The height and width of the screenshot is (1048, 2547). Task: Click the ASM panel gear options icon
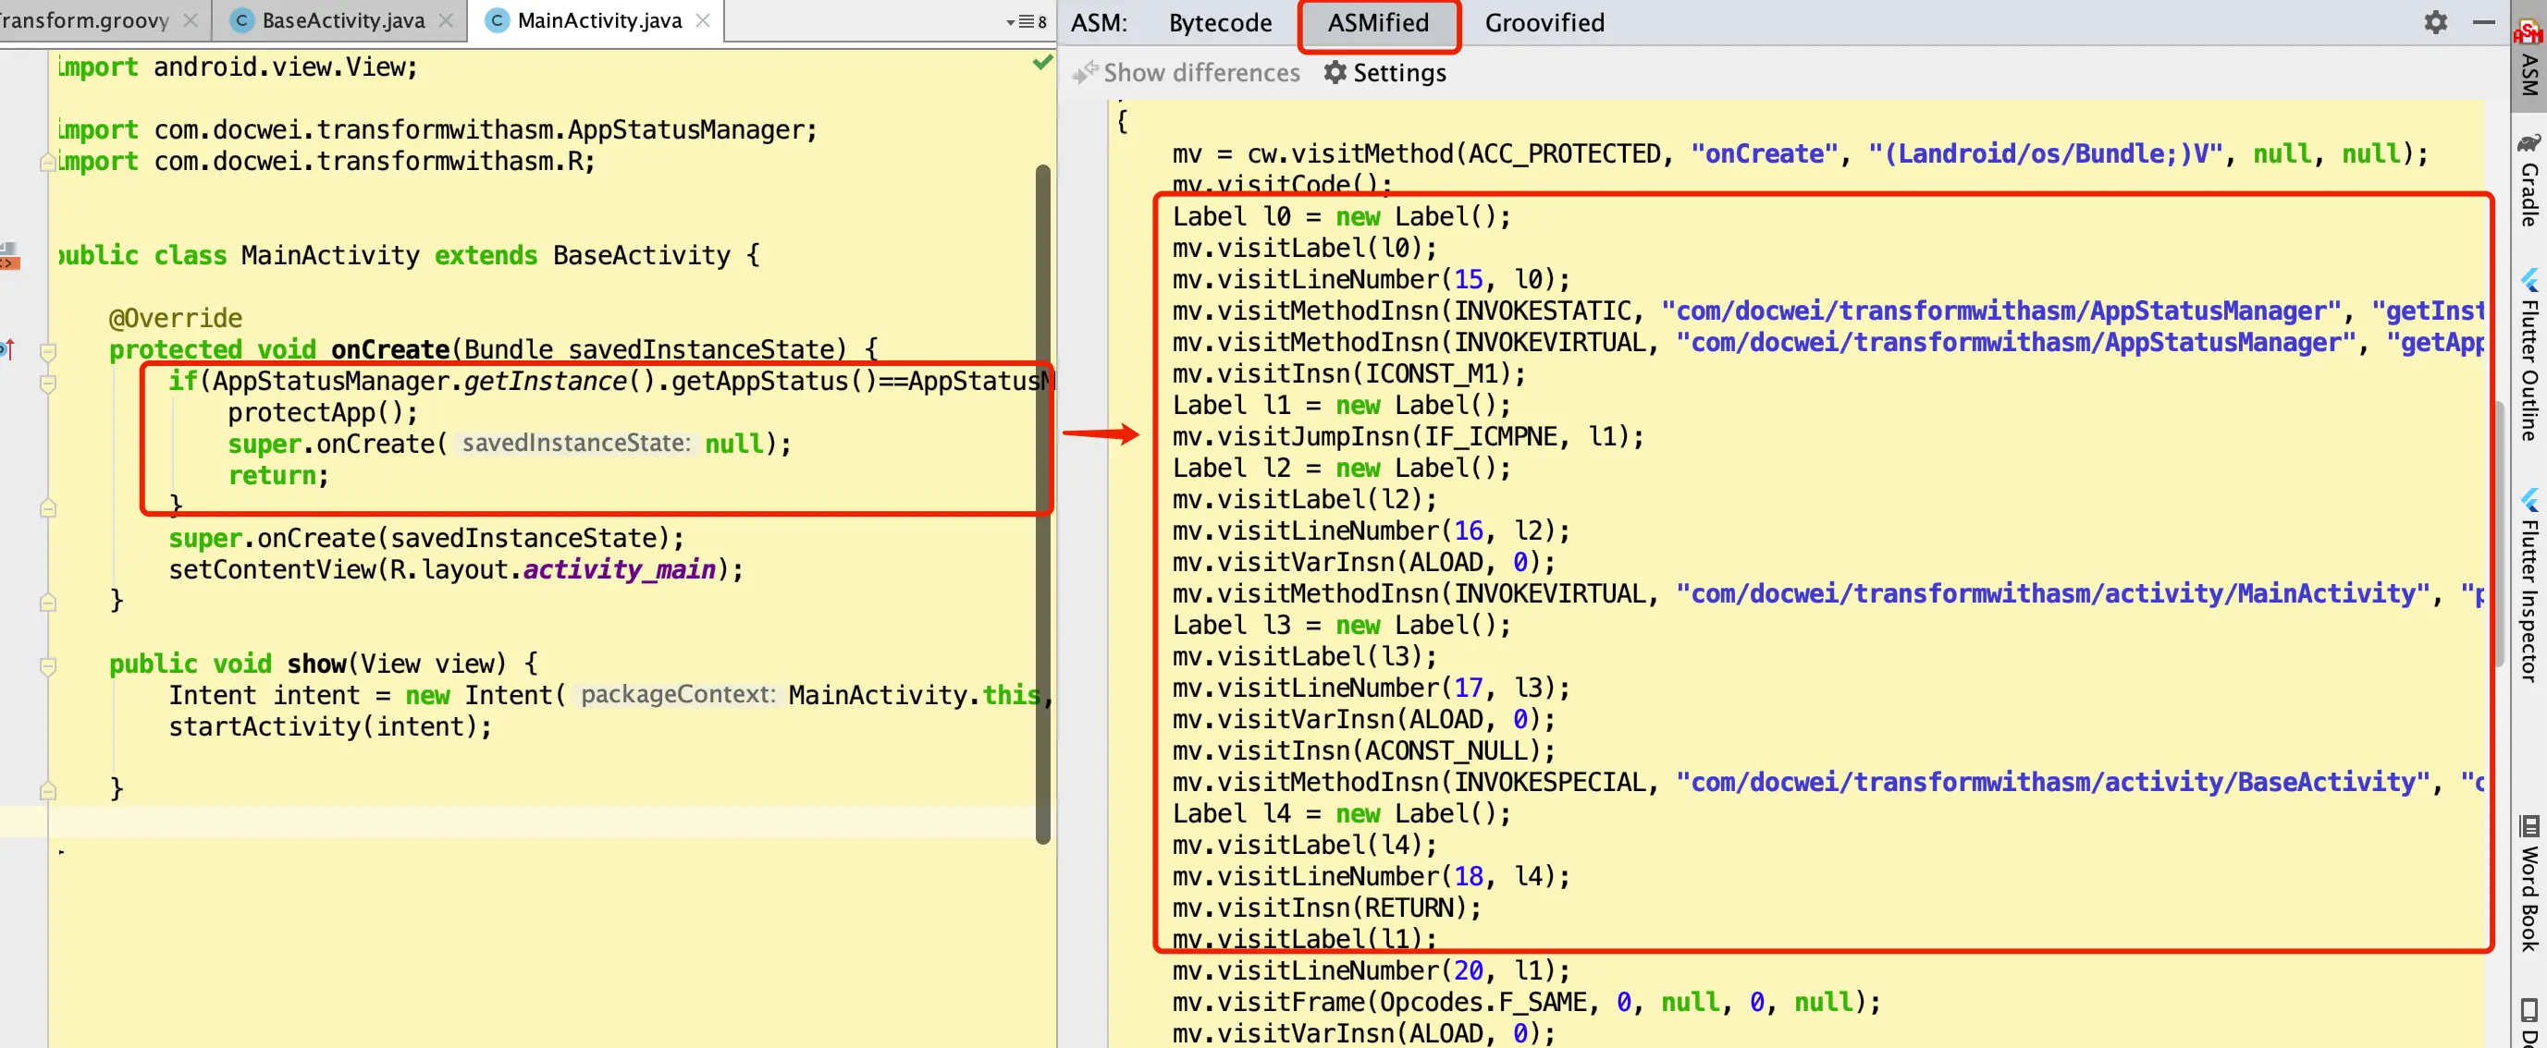pos(2435,22)
